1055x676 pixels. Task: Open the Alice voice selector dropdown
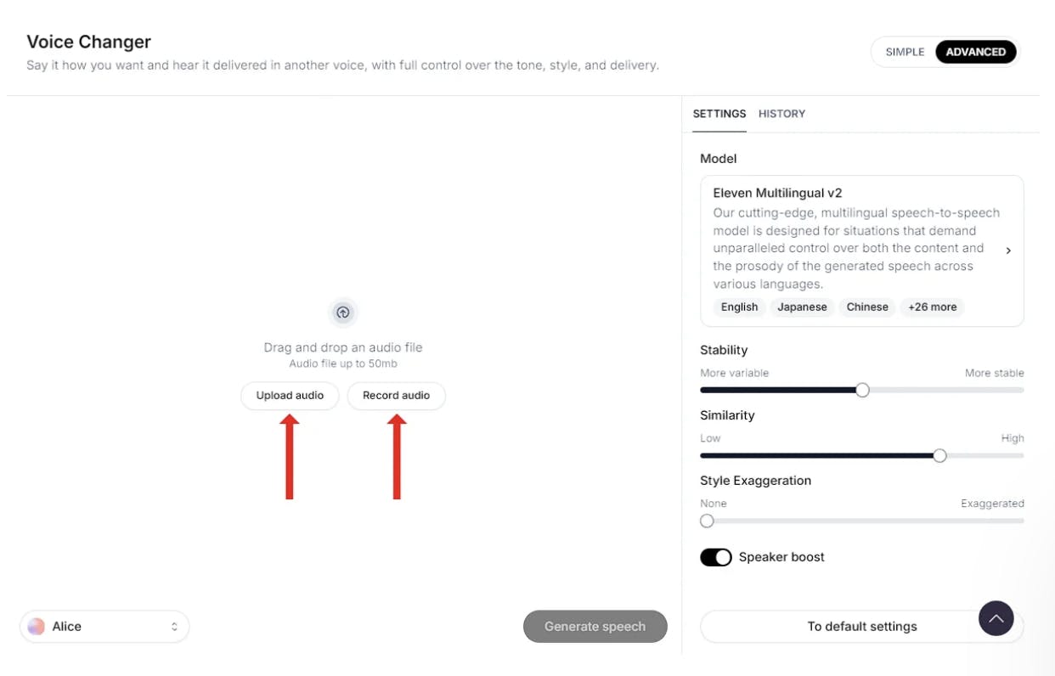(104, 627)
